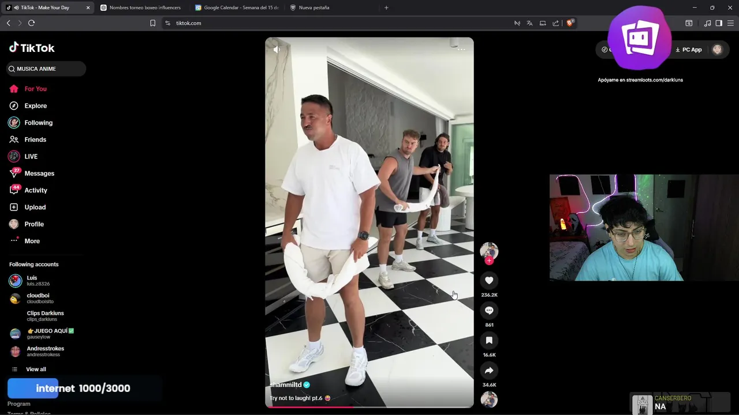Open video three-dot options menu
Screen dimensions: 739x415
tap(461, 50)
